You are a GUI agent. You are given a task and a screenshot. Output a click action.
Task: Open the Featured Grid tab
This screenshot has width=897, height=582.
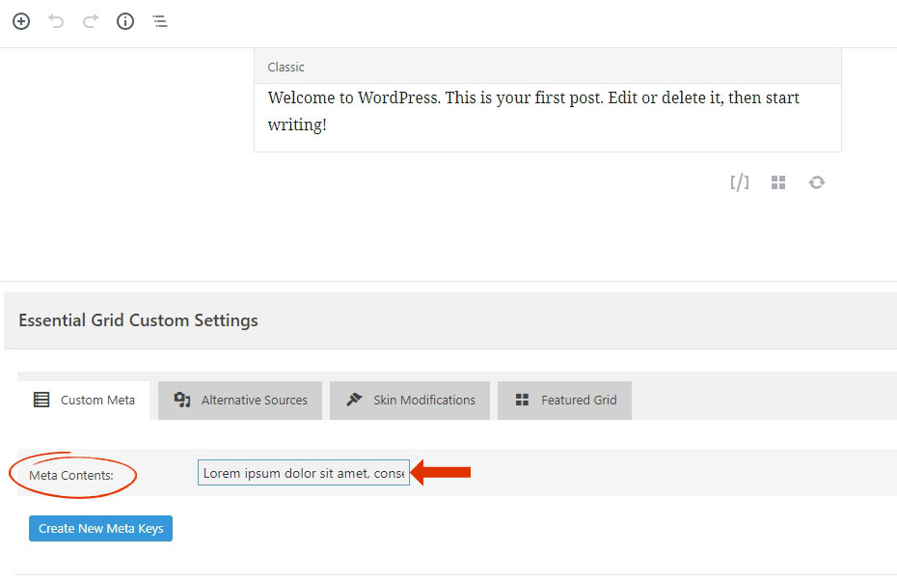(564, 400)
